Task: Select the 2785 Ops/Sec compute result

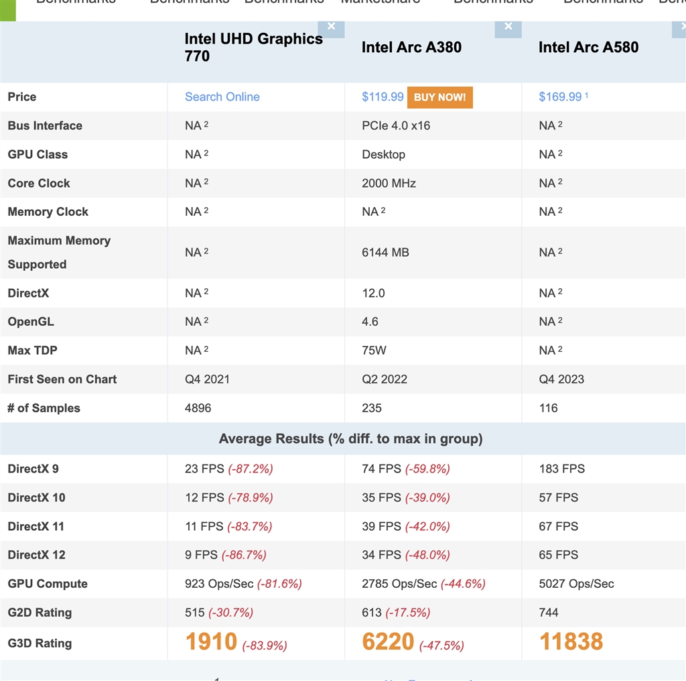Action: click(399, 584)
